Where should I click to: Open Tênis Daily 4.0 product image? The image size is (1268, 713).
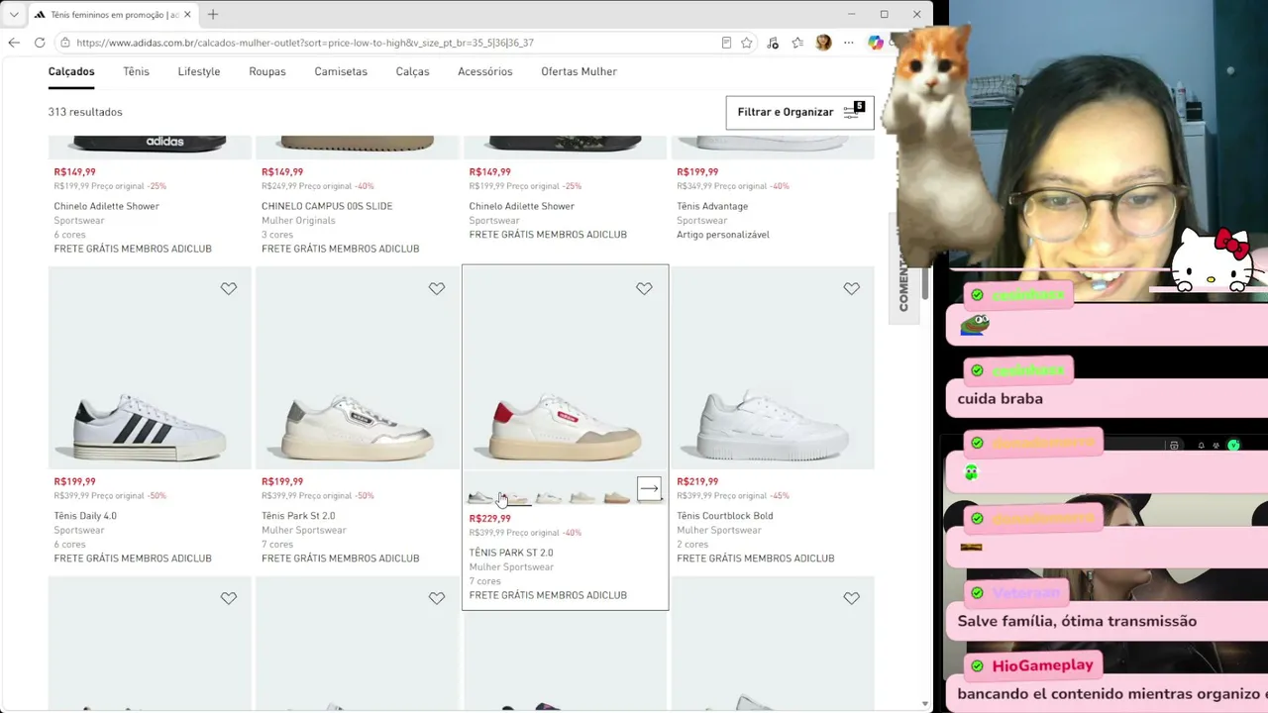150,368
